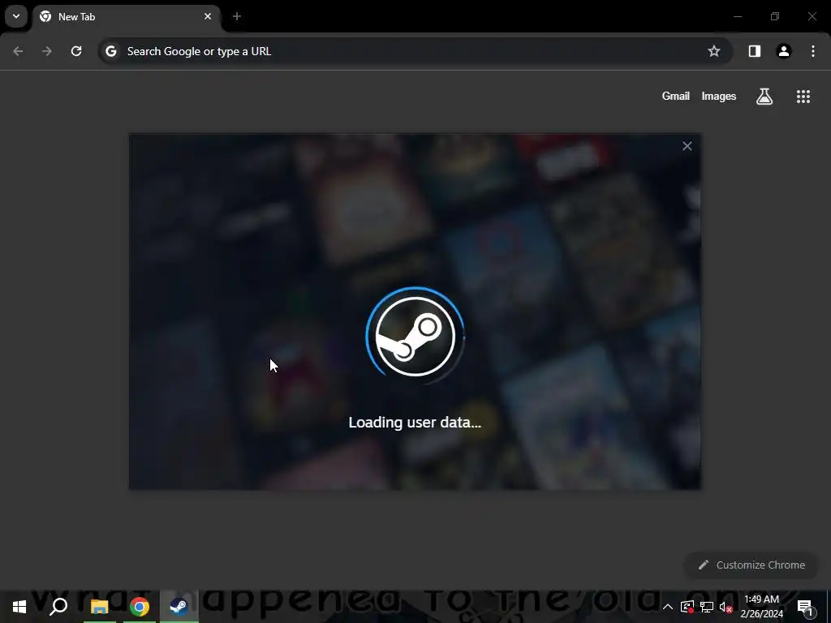
Task: Close the New Tab tab
Action: point(208,16)
